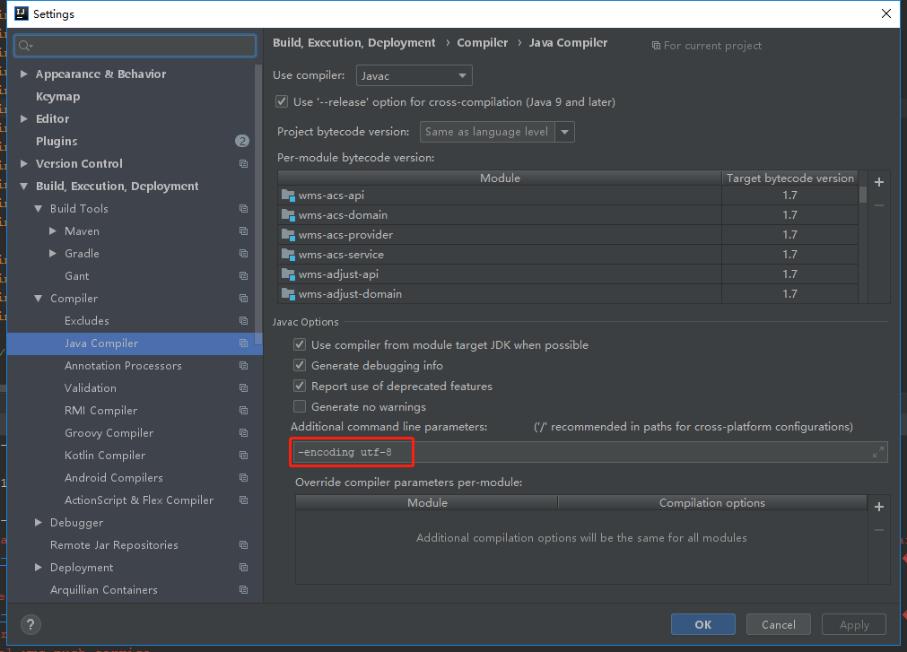Click the 1.7 value for wms-adjust-domain
The height and width of the screenshot is (652, 907).
(x=789, y=294)
